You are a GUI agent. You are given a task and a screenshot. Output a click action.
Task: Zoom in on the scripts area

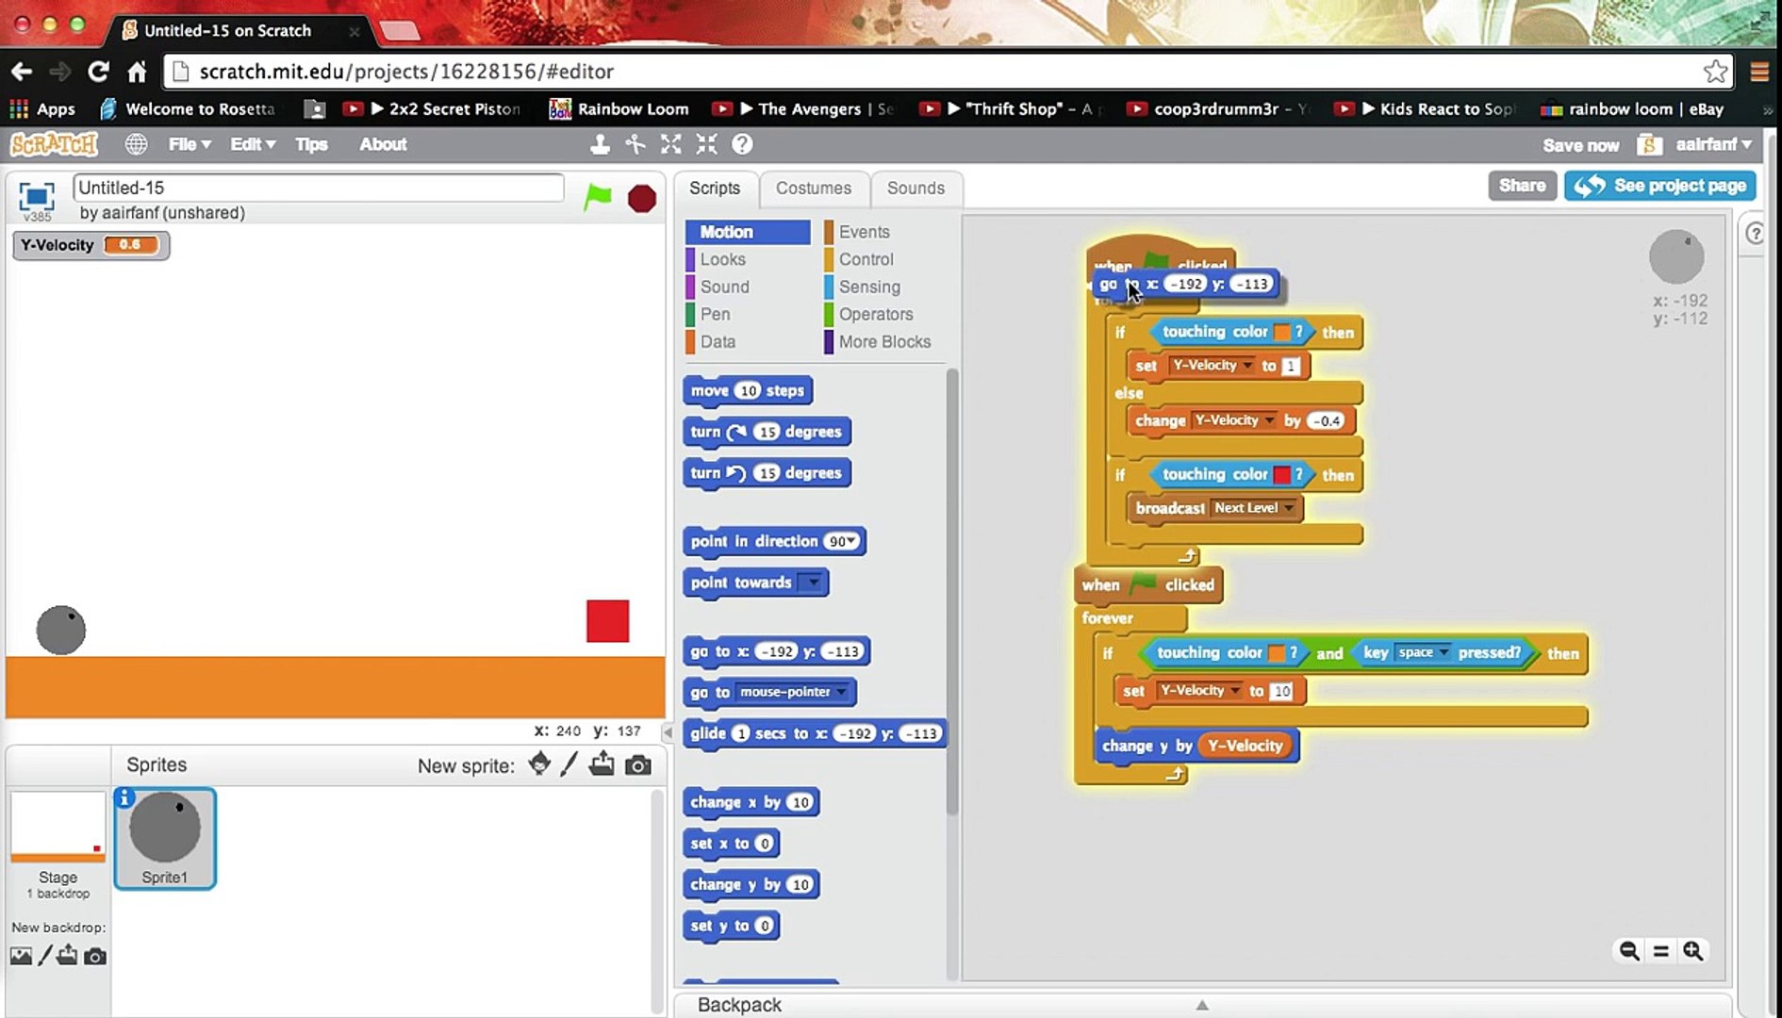coord(1692,950)
